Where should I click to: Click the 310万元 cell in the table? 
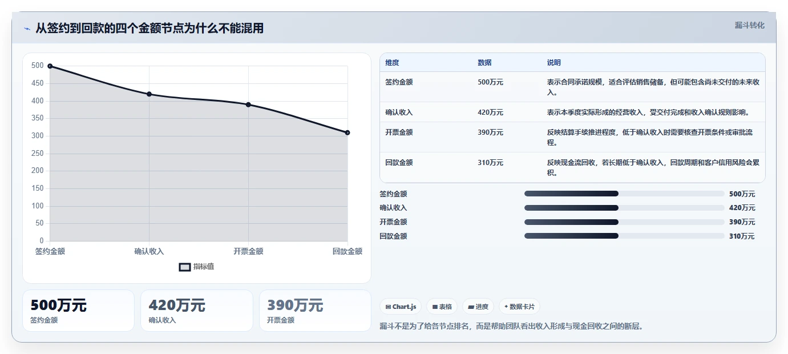490,163
